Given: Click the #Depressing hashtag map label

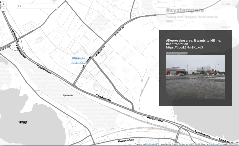Looking at the screenshot, I should tap(78, 58).
